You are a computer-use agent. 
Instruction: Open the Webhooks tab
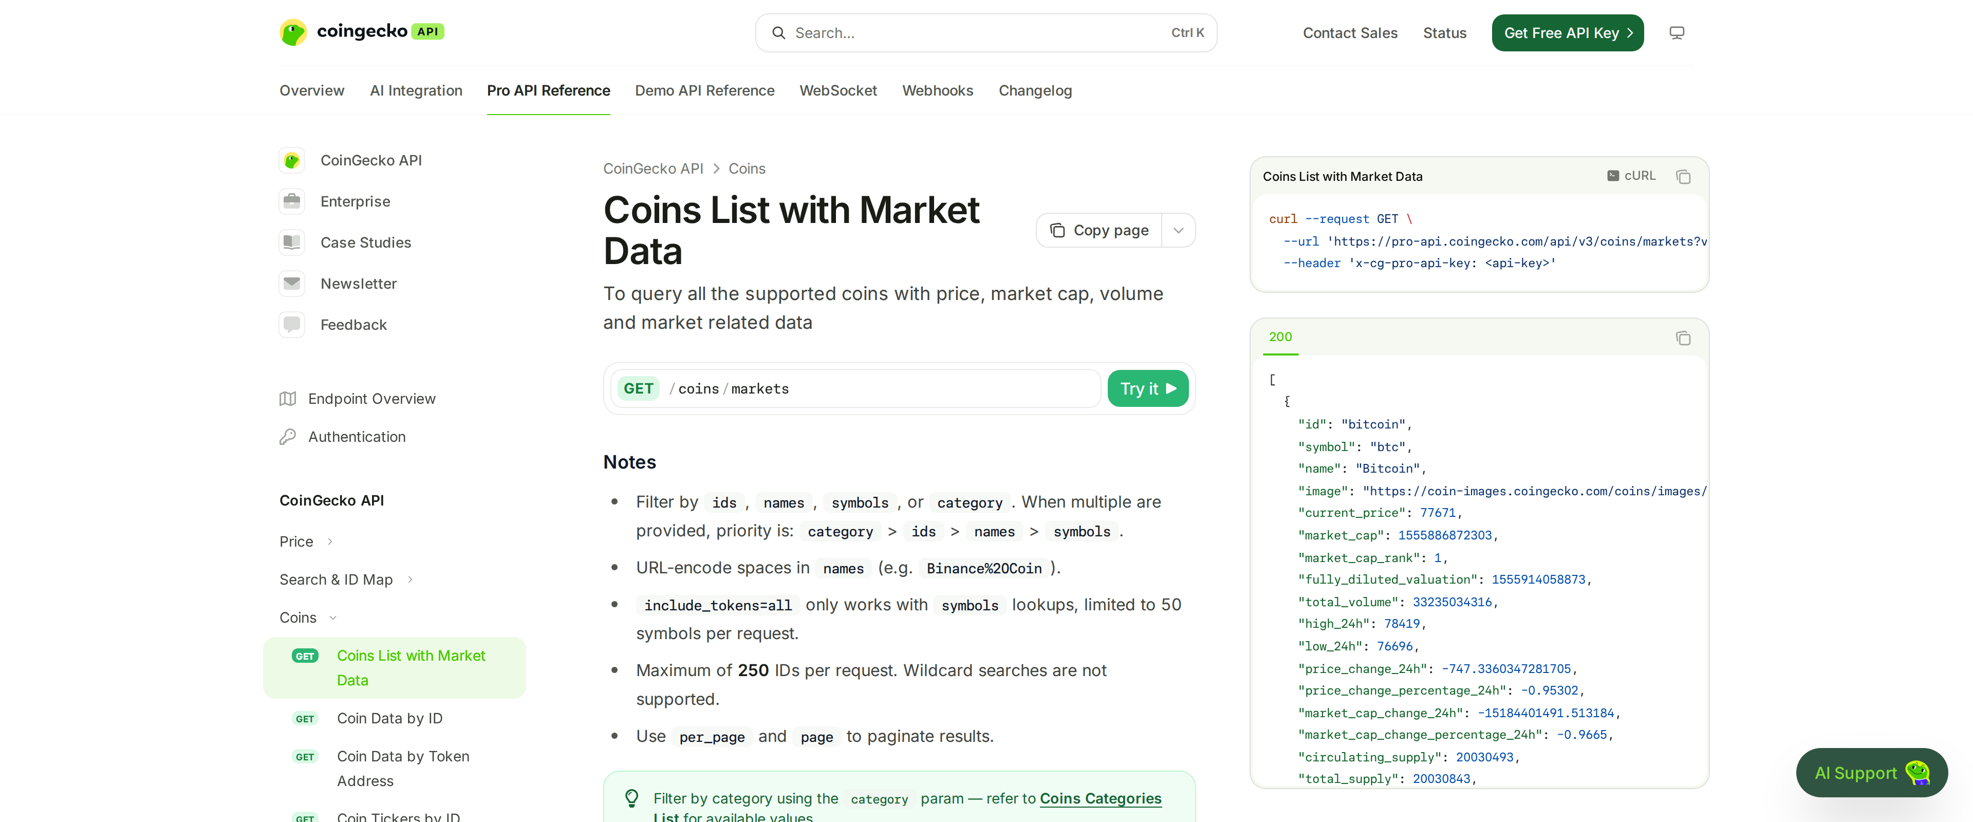point(938,90)
